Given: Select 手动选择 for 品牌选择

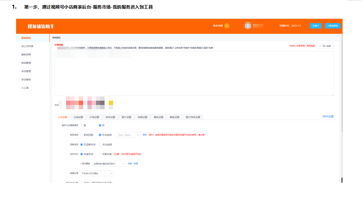Looking at the screenshot, I should pos(100,144).
